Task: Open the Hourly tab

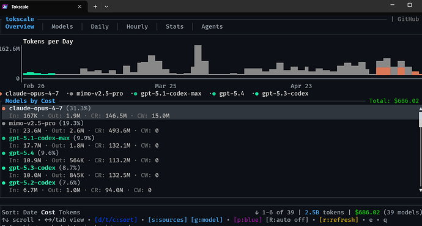Action: (137, 26)
